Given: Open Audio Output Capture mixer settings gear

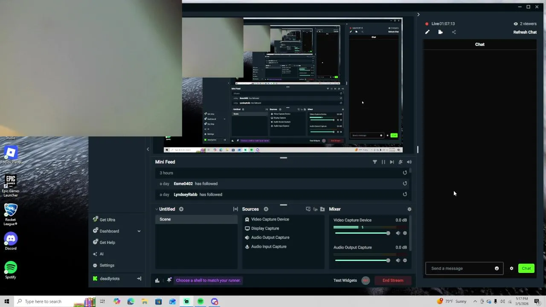Looking at the screenshot, I should [405, 261].
